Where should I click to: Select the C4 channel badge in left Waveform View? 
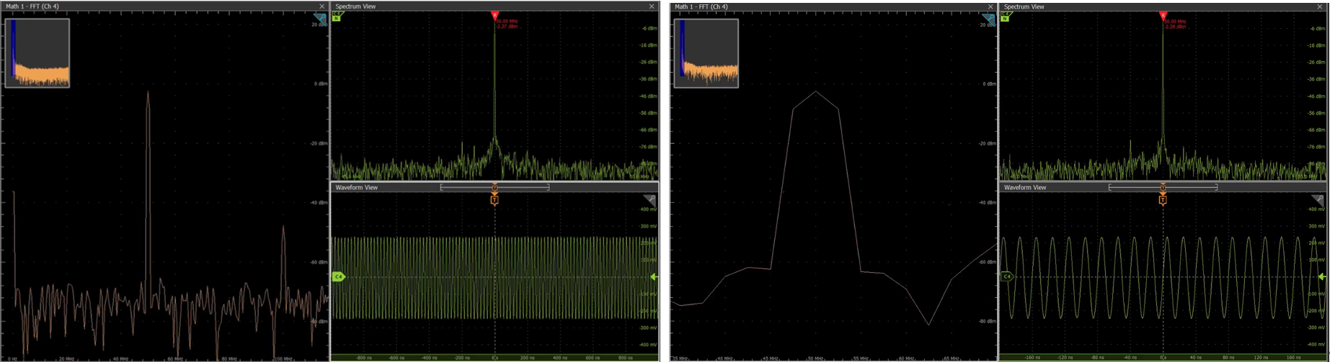click(337, 276)
